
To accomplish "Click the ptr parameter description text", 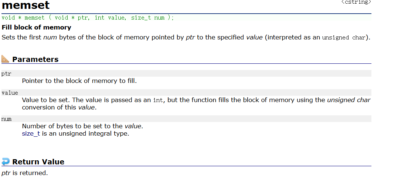I will [x=79, y=81].
